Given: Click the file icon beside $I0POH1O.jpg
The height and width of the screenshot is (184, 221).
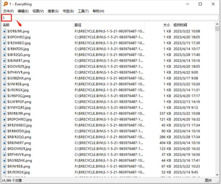Looking at the screenshot, I should 4,37.
